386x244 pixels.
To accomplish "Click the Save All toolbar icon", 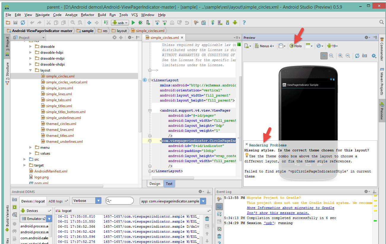I will click(15, 23).
